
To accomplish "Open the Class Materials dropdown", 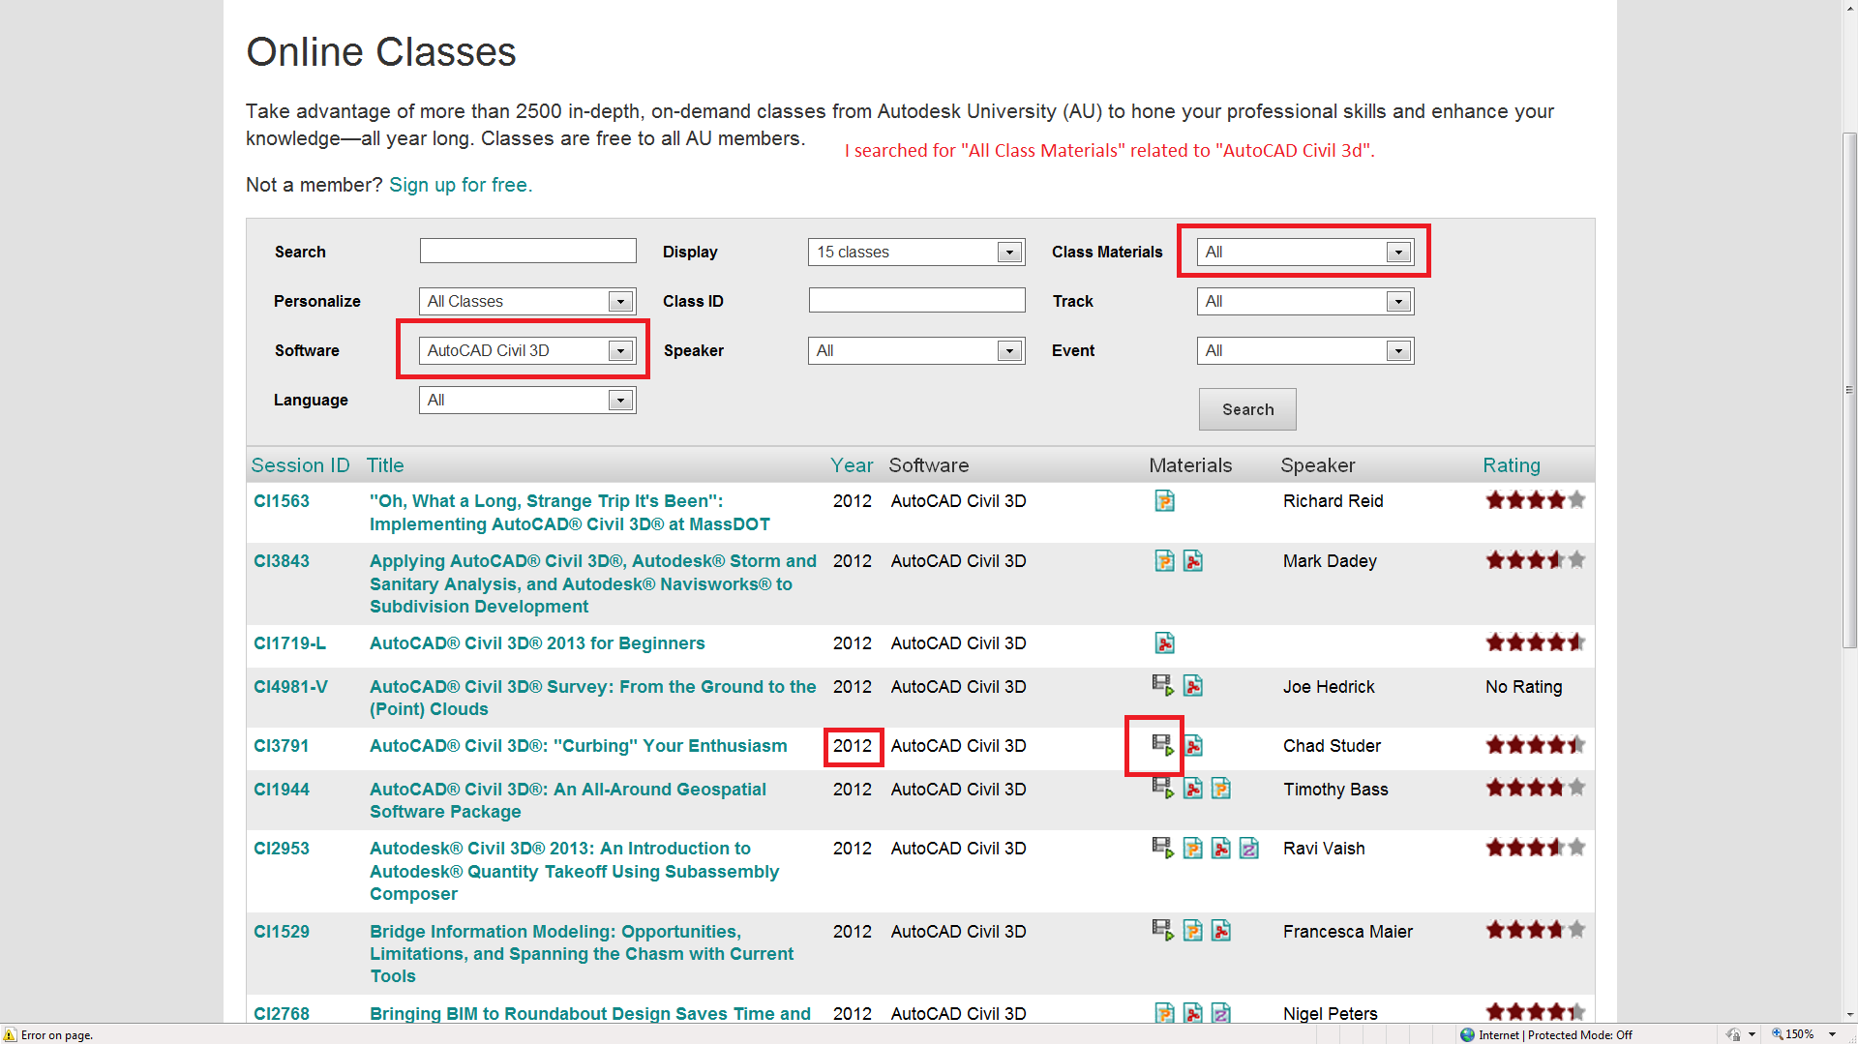I will pyautogui.click(x=1305, y=252).
